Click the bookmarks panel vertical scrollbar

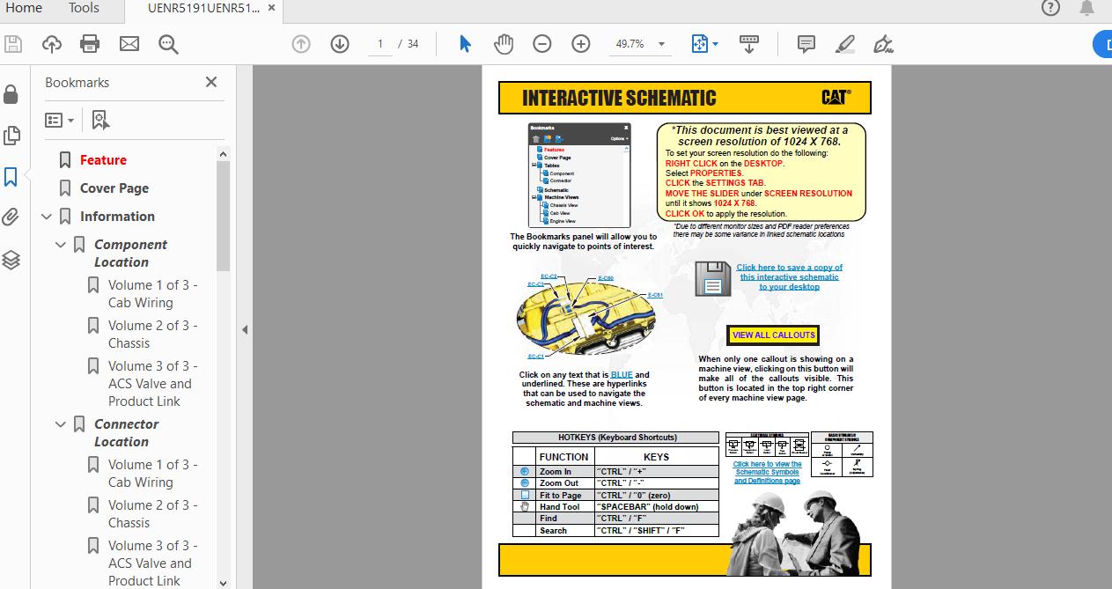(223, 216)
